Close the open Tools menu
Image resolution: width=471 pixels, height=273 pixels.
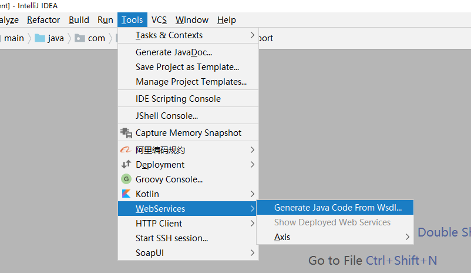[132, 20]
